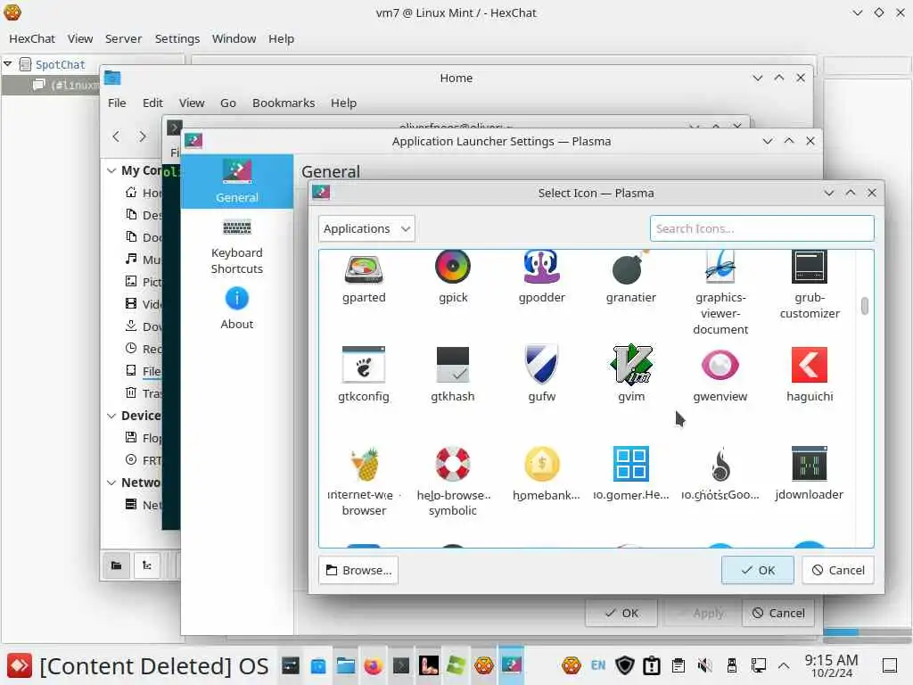
Task: Pick the gpodder icon
Action: (541, 267)
